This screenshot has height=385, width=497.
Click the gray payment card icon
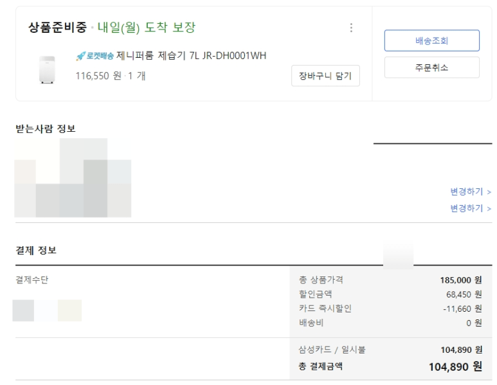(x=24, y=310)
